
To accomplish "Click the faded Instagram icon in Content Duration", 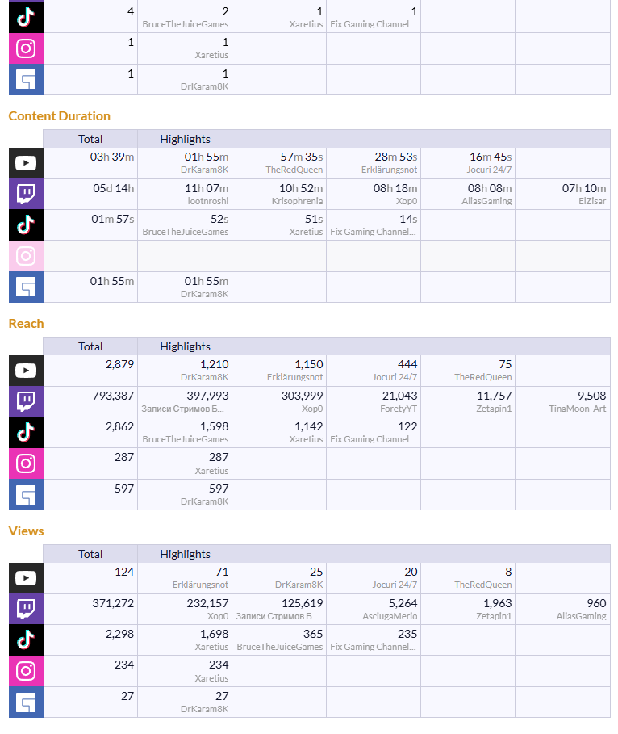I will coord(26,256).
